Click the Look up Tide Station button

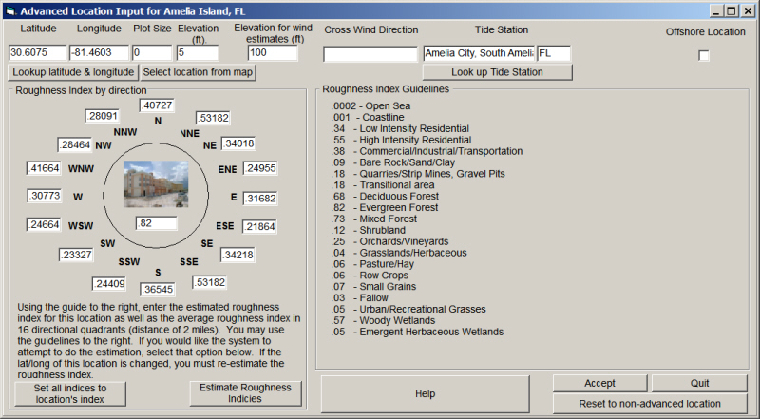coord(498,72)
